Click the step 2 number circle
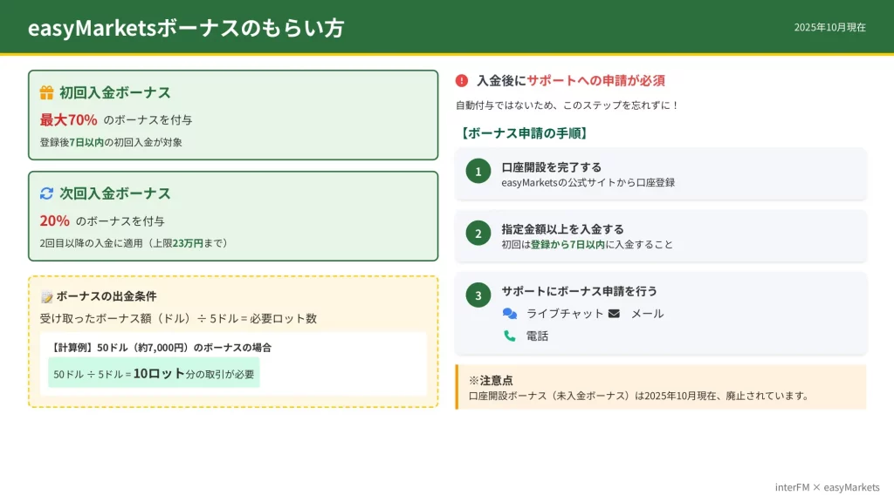Image resolution: width=894 pixels, height=502 pixels. tap(478, 234)
